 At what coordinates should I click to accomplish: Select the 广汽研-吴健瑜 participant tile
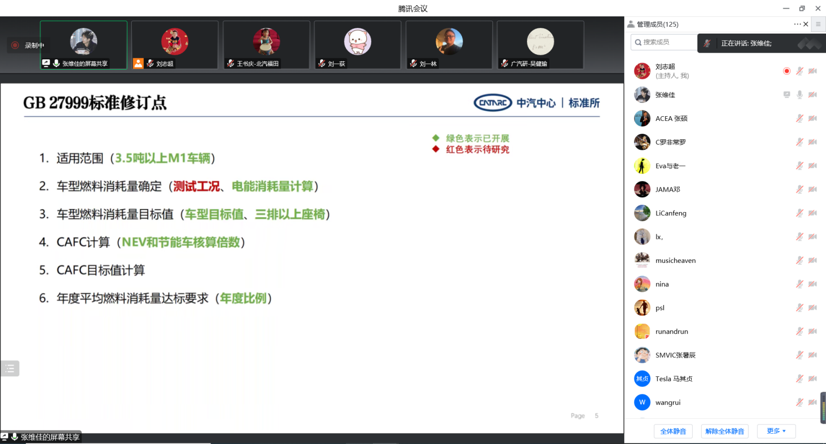(540, 45)
